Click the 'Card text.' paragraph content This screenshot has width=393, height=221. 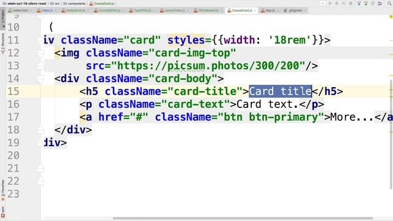tap(268, 104)
